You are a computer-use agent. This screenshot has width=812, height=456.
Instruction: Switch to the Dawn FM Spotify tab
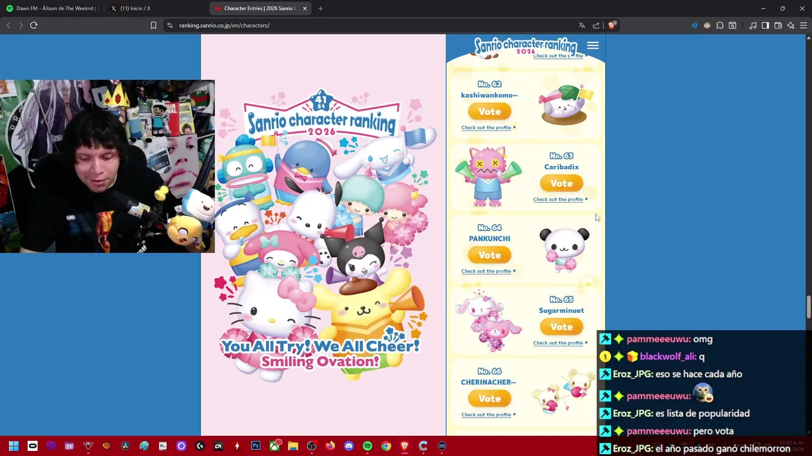pyautogui.click(x=52, y=8)
